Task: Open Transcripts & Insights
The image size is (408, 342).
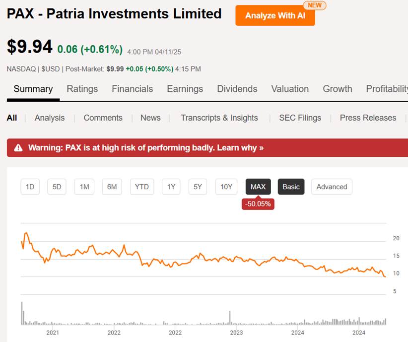Action: pos(219,118)
